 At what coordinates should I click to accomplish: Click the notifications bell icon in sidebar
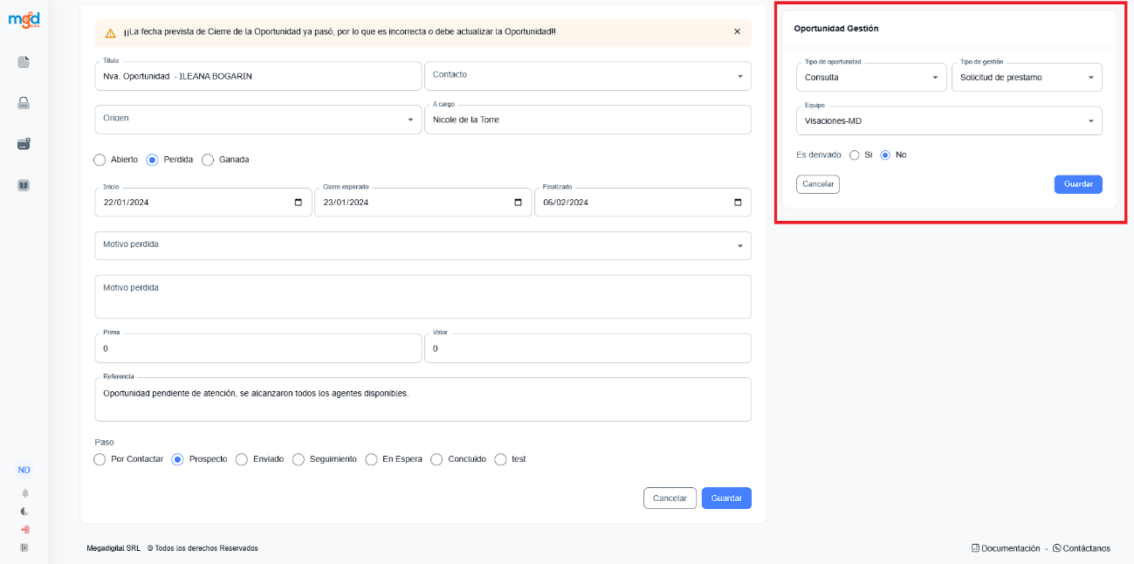tap(24, 493)
